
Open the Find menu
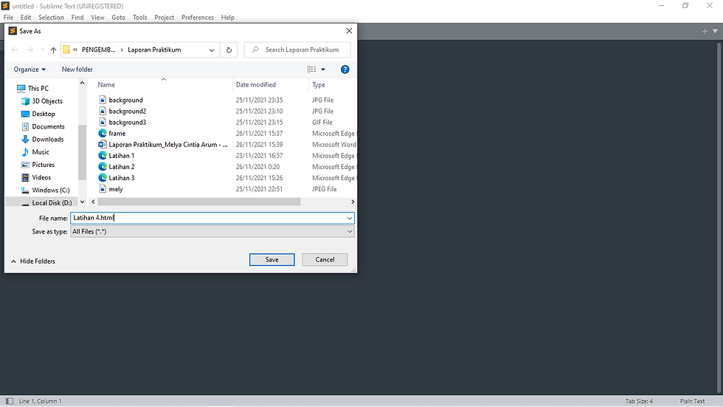[x=77, y=18]
